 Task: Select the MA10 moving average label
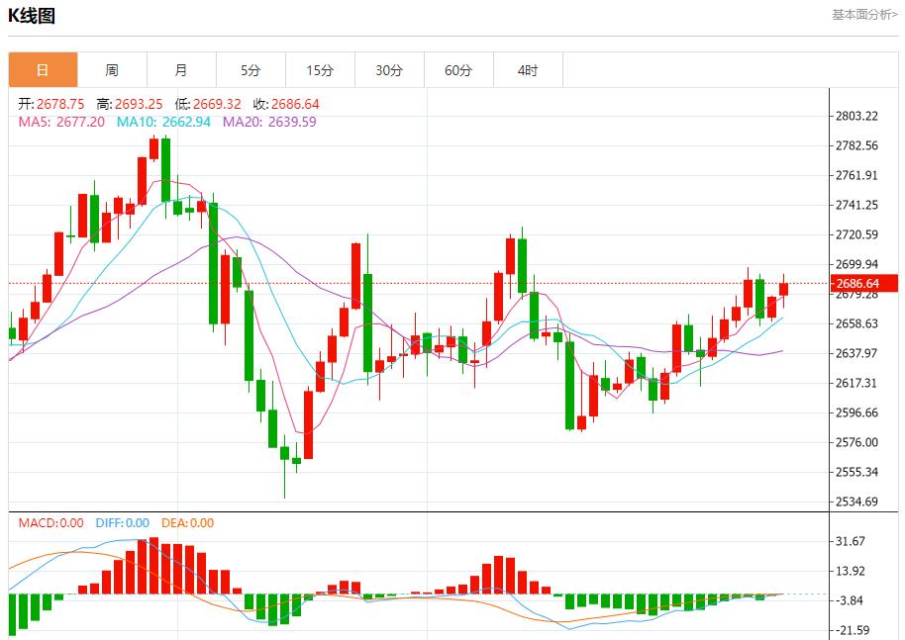tap(163, 122)
